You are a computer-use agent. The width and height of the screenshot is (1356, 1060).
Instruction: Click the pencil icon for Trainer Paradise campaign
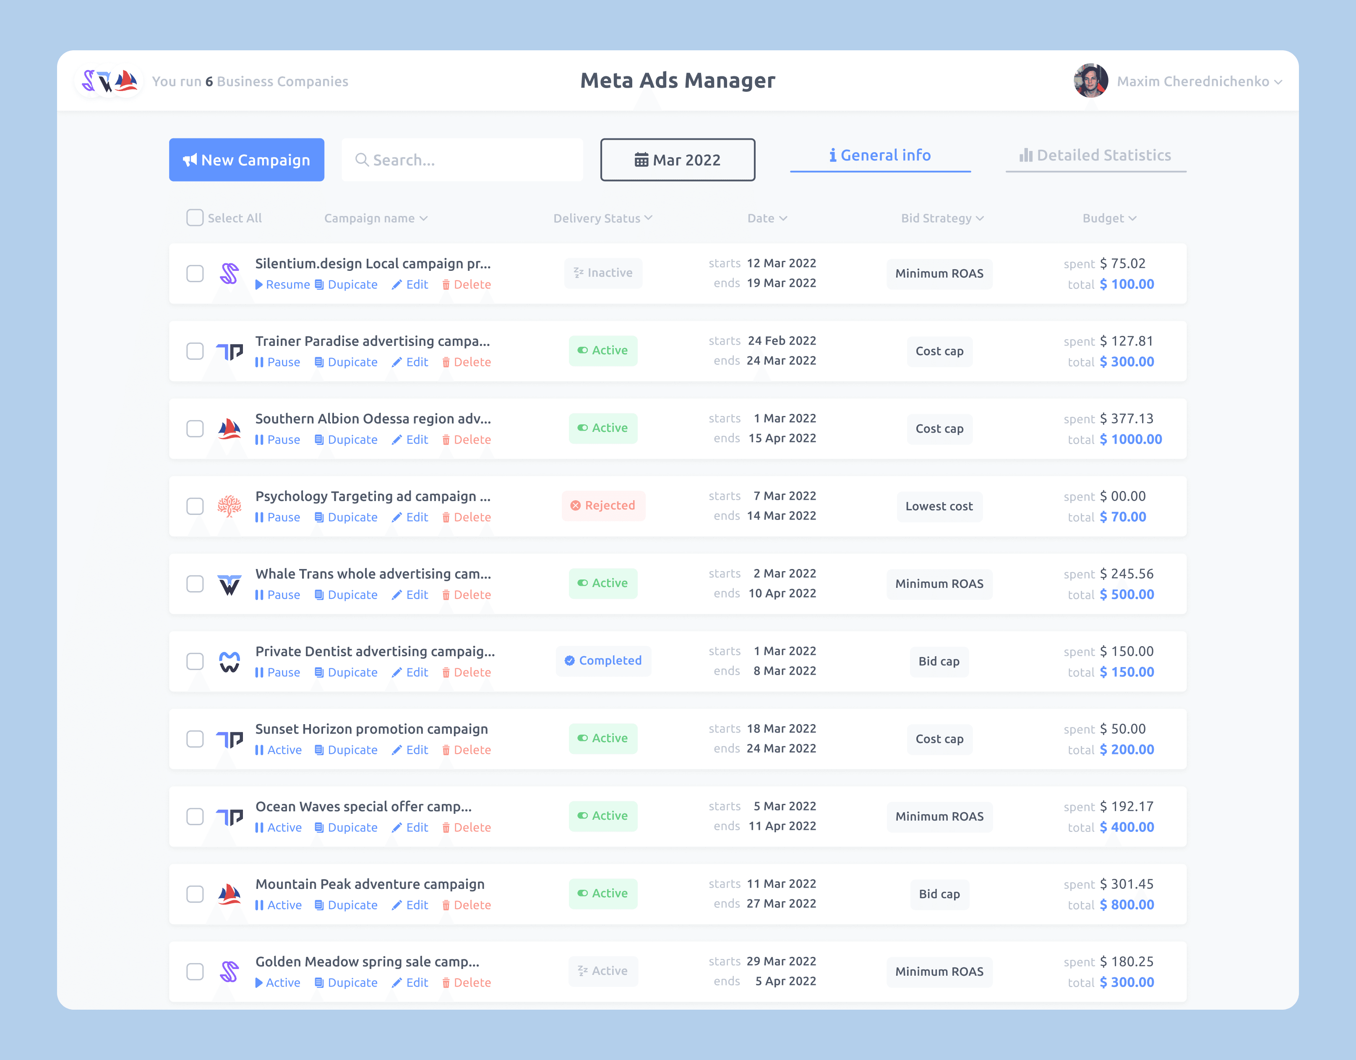397,362
